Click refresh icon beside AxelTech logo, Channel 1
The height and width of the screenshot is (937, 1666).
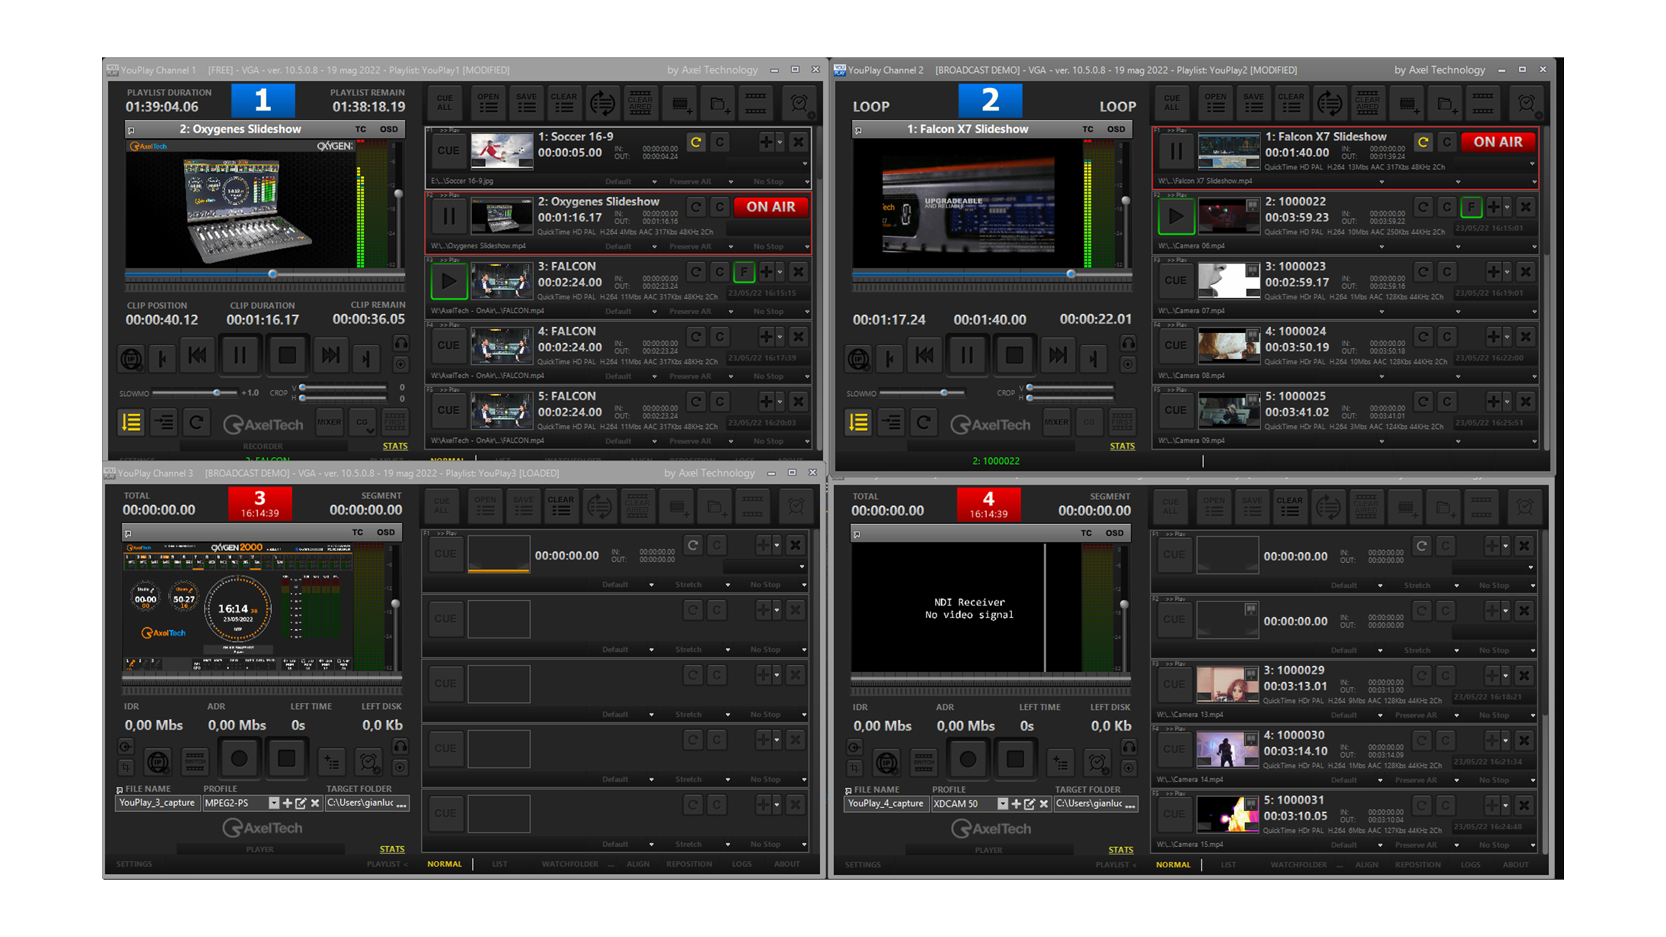pos(196,423)
